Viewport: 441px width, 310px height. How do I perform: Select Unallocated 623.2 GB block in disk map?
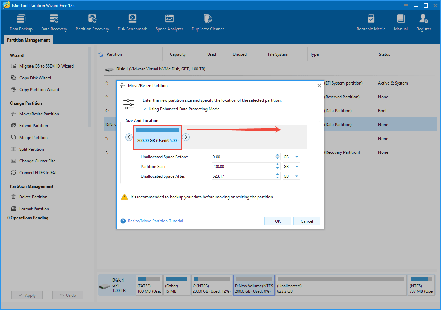tap(341, 285)
